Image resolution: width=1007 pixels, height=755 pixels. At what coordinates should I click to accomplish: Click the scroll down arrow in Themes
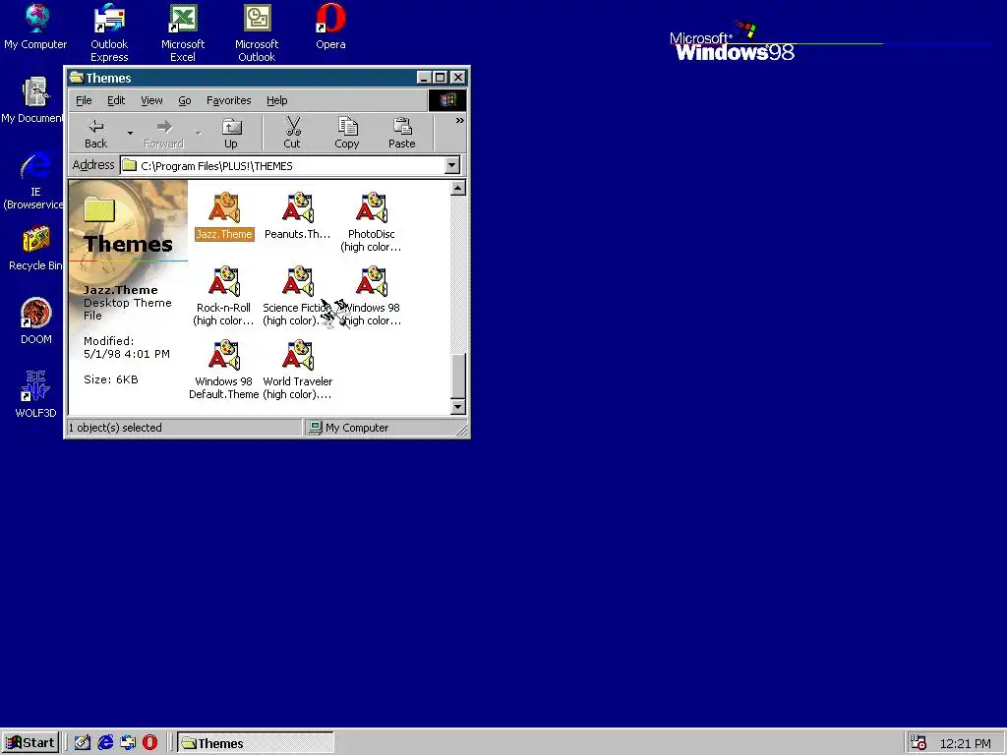458,406
